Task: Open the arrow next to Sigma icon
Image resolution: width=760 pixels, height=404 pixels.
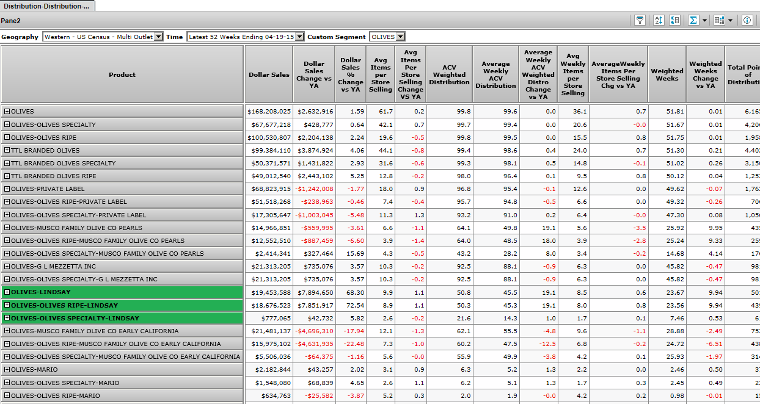Action: (x=704, y=21)
